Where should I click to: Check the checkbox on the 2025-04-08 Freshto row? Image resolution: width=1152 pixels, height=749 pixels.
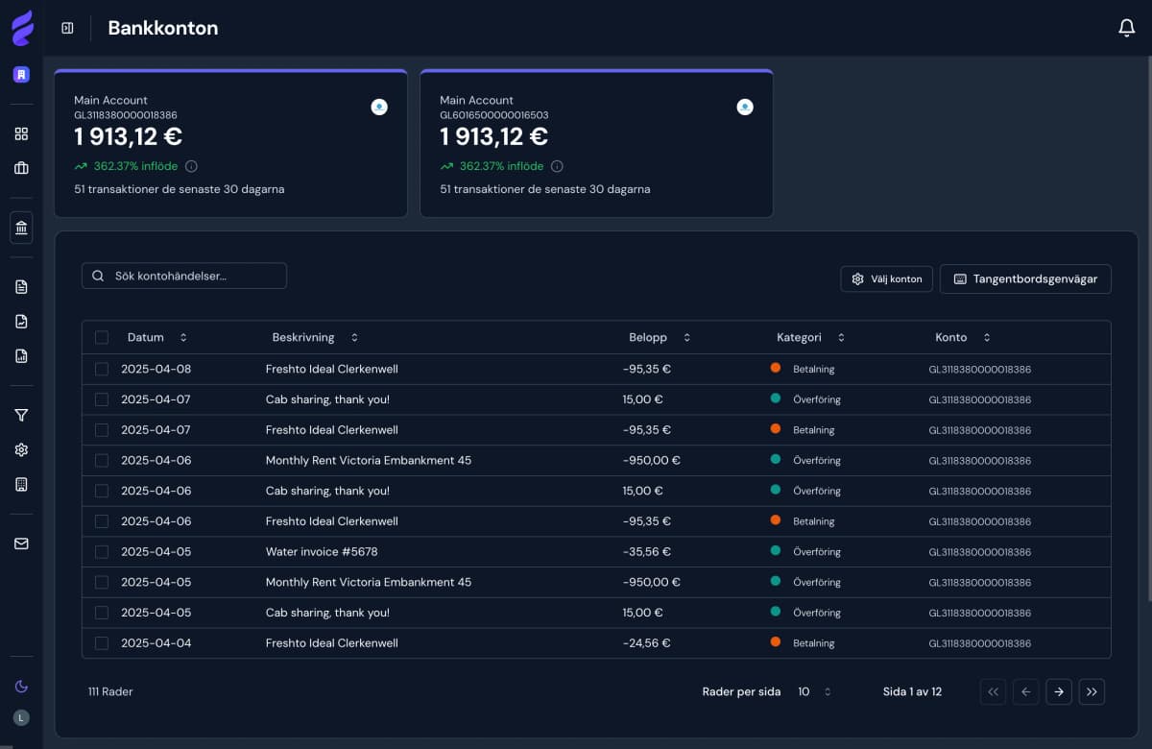102,369
